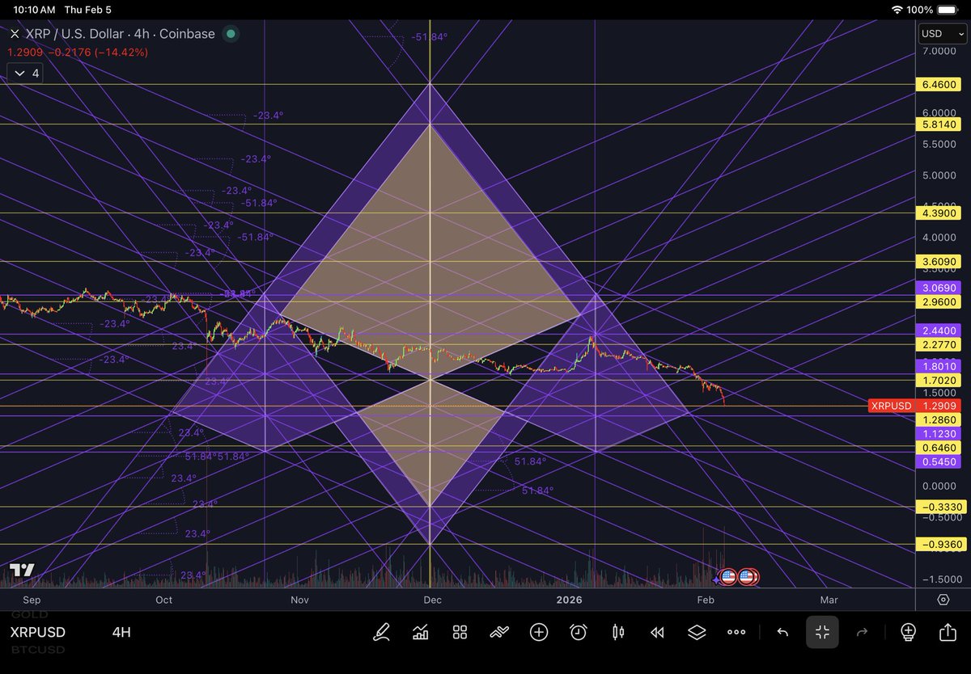Click the Dec label on the time axis
Image resolution: width=971 pixels, height=674 pixels.
[431, 600]
